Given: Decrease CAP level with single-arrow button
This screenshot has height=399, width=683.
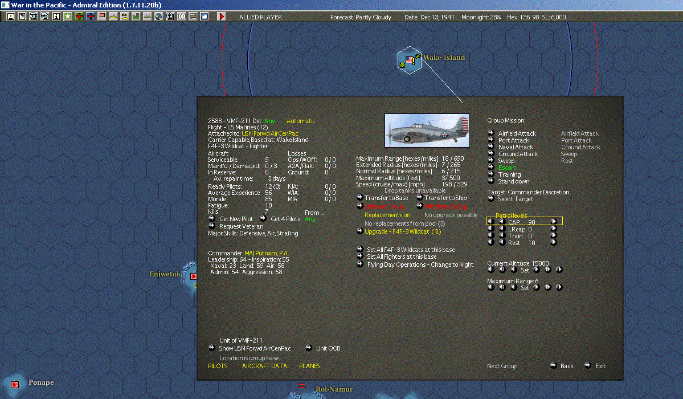Looking at the screenshot, I should (502, 222).
